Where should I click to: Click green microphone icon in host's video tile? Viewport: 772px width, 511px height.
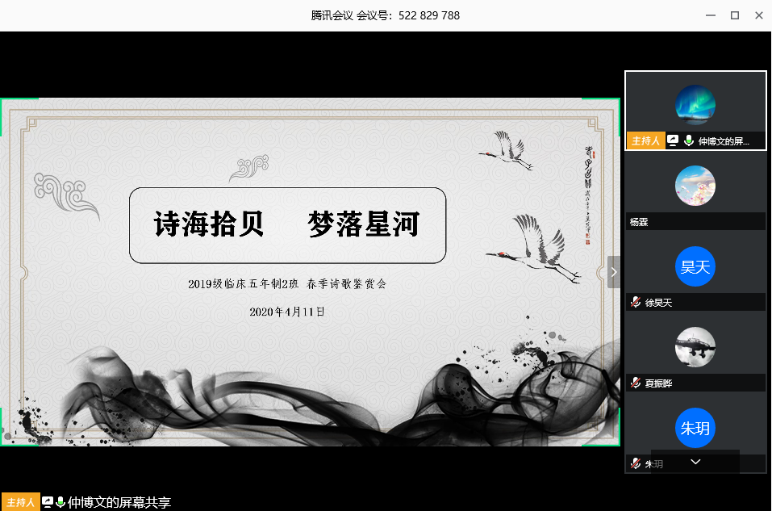[x=688, y=141]
